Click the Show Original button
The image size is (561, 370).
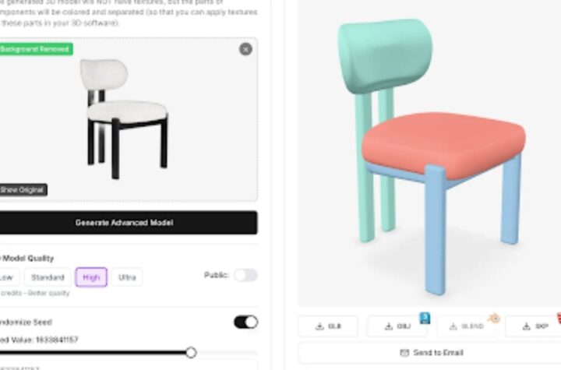point(22,189)
